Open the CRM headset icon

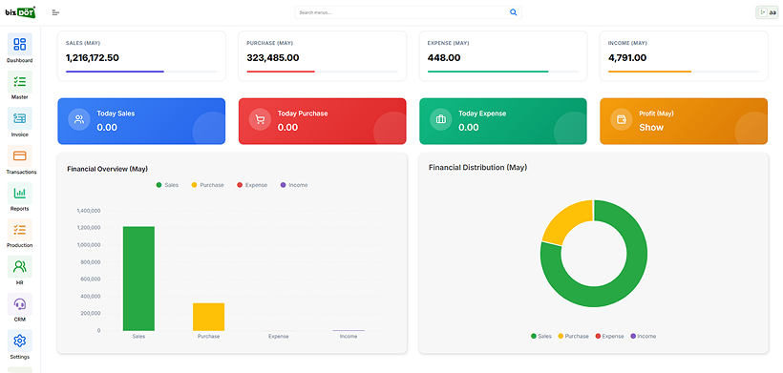click(x=19, y=303)
